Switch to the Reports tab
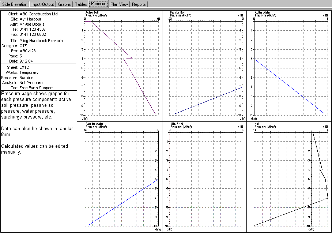 coord(139,4)
